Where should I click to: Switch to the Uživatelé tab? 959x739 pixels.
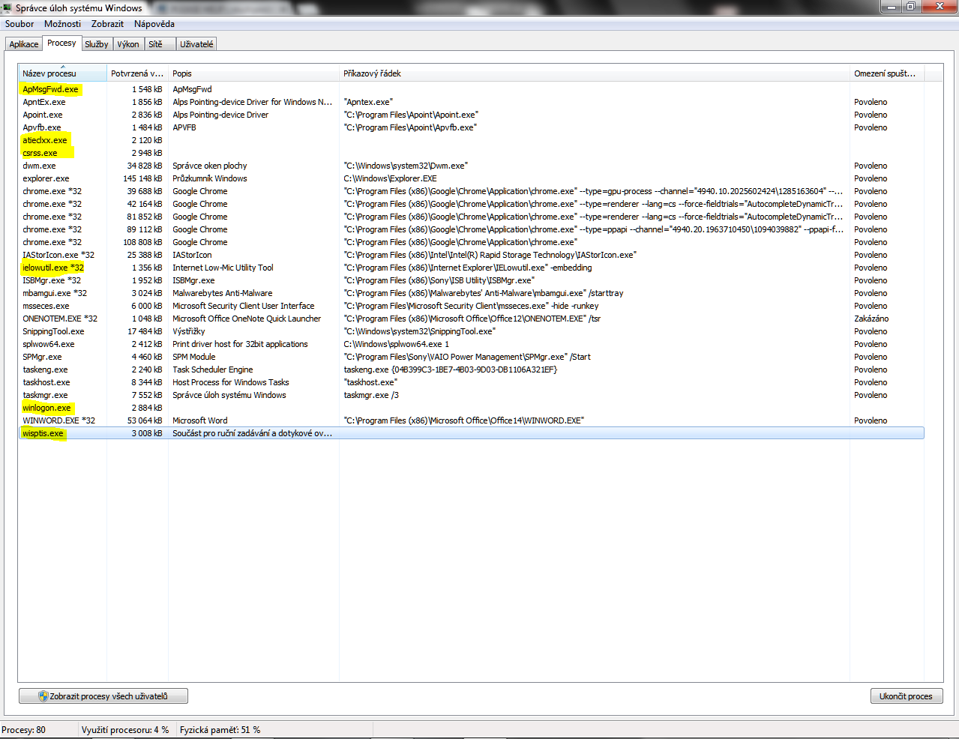tap(196, 44)
